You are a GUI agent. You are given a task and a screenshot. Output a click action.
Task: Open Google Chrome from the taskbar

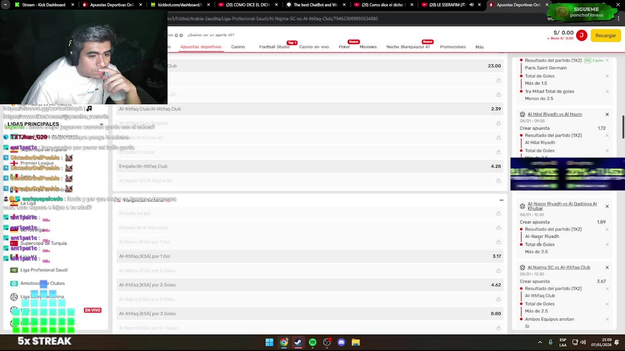click(x=284, y=342)
